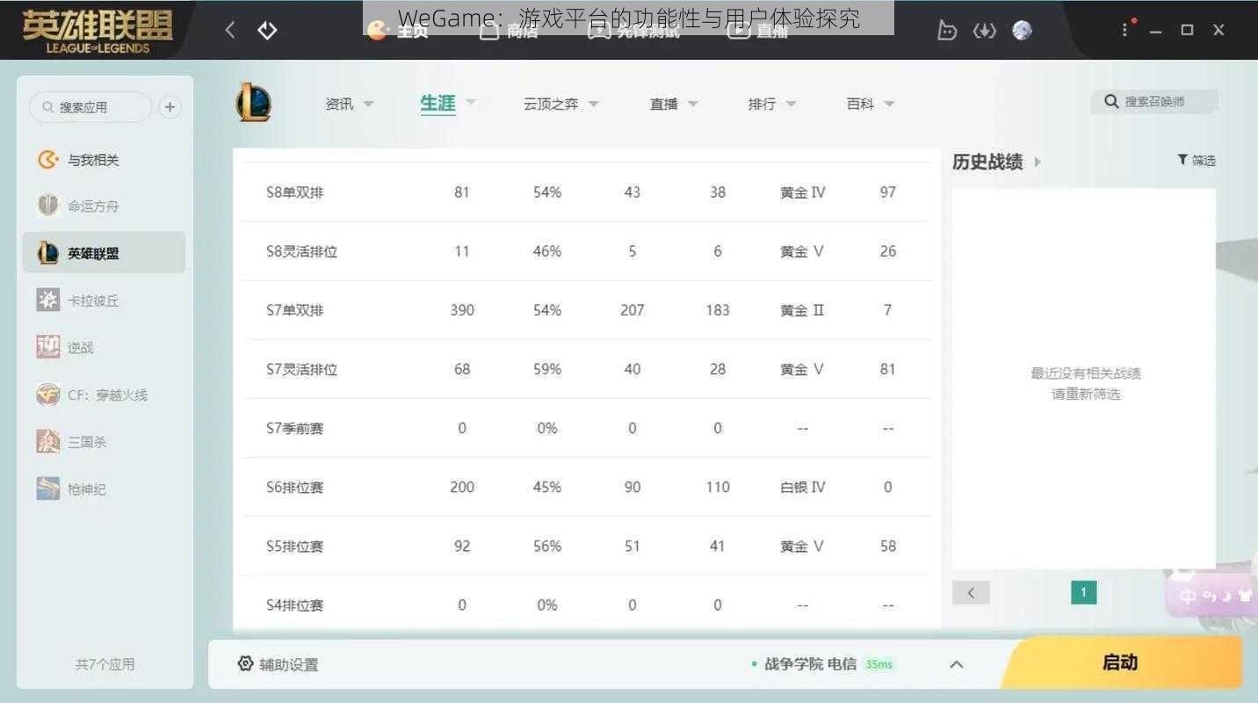This screenshot has width=1258, height=703.
Task: Select 命运方舟 in the app list
Action: pyautogui.click(x=92, y=207)
